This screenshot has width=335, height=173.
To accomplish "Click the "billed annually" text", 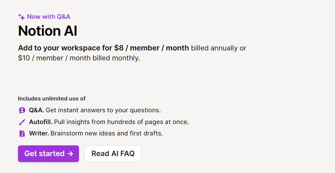I will 214,48.
